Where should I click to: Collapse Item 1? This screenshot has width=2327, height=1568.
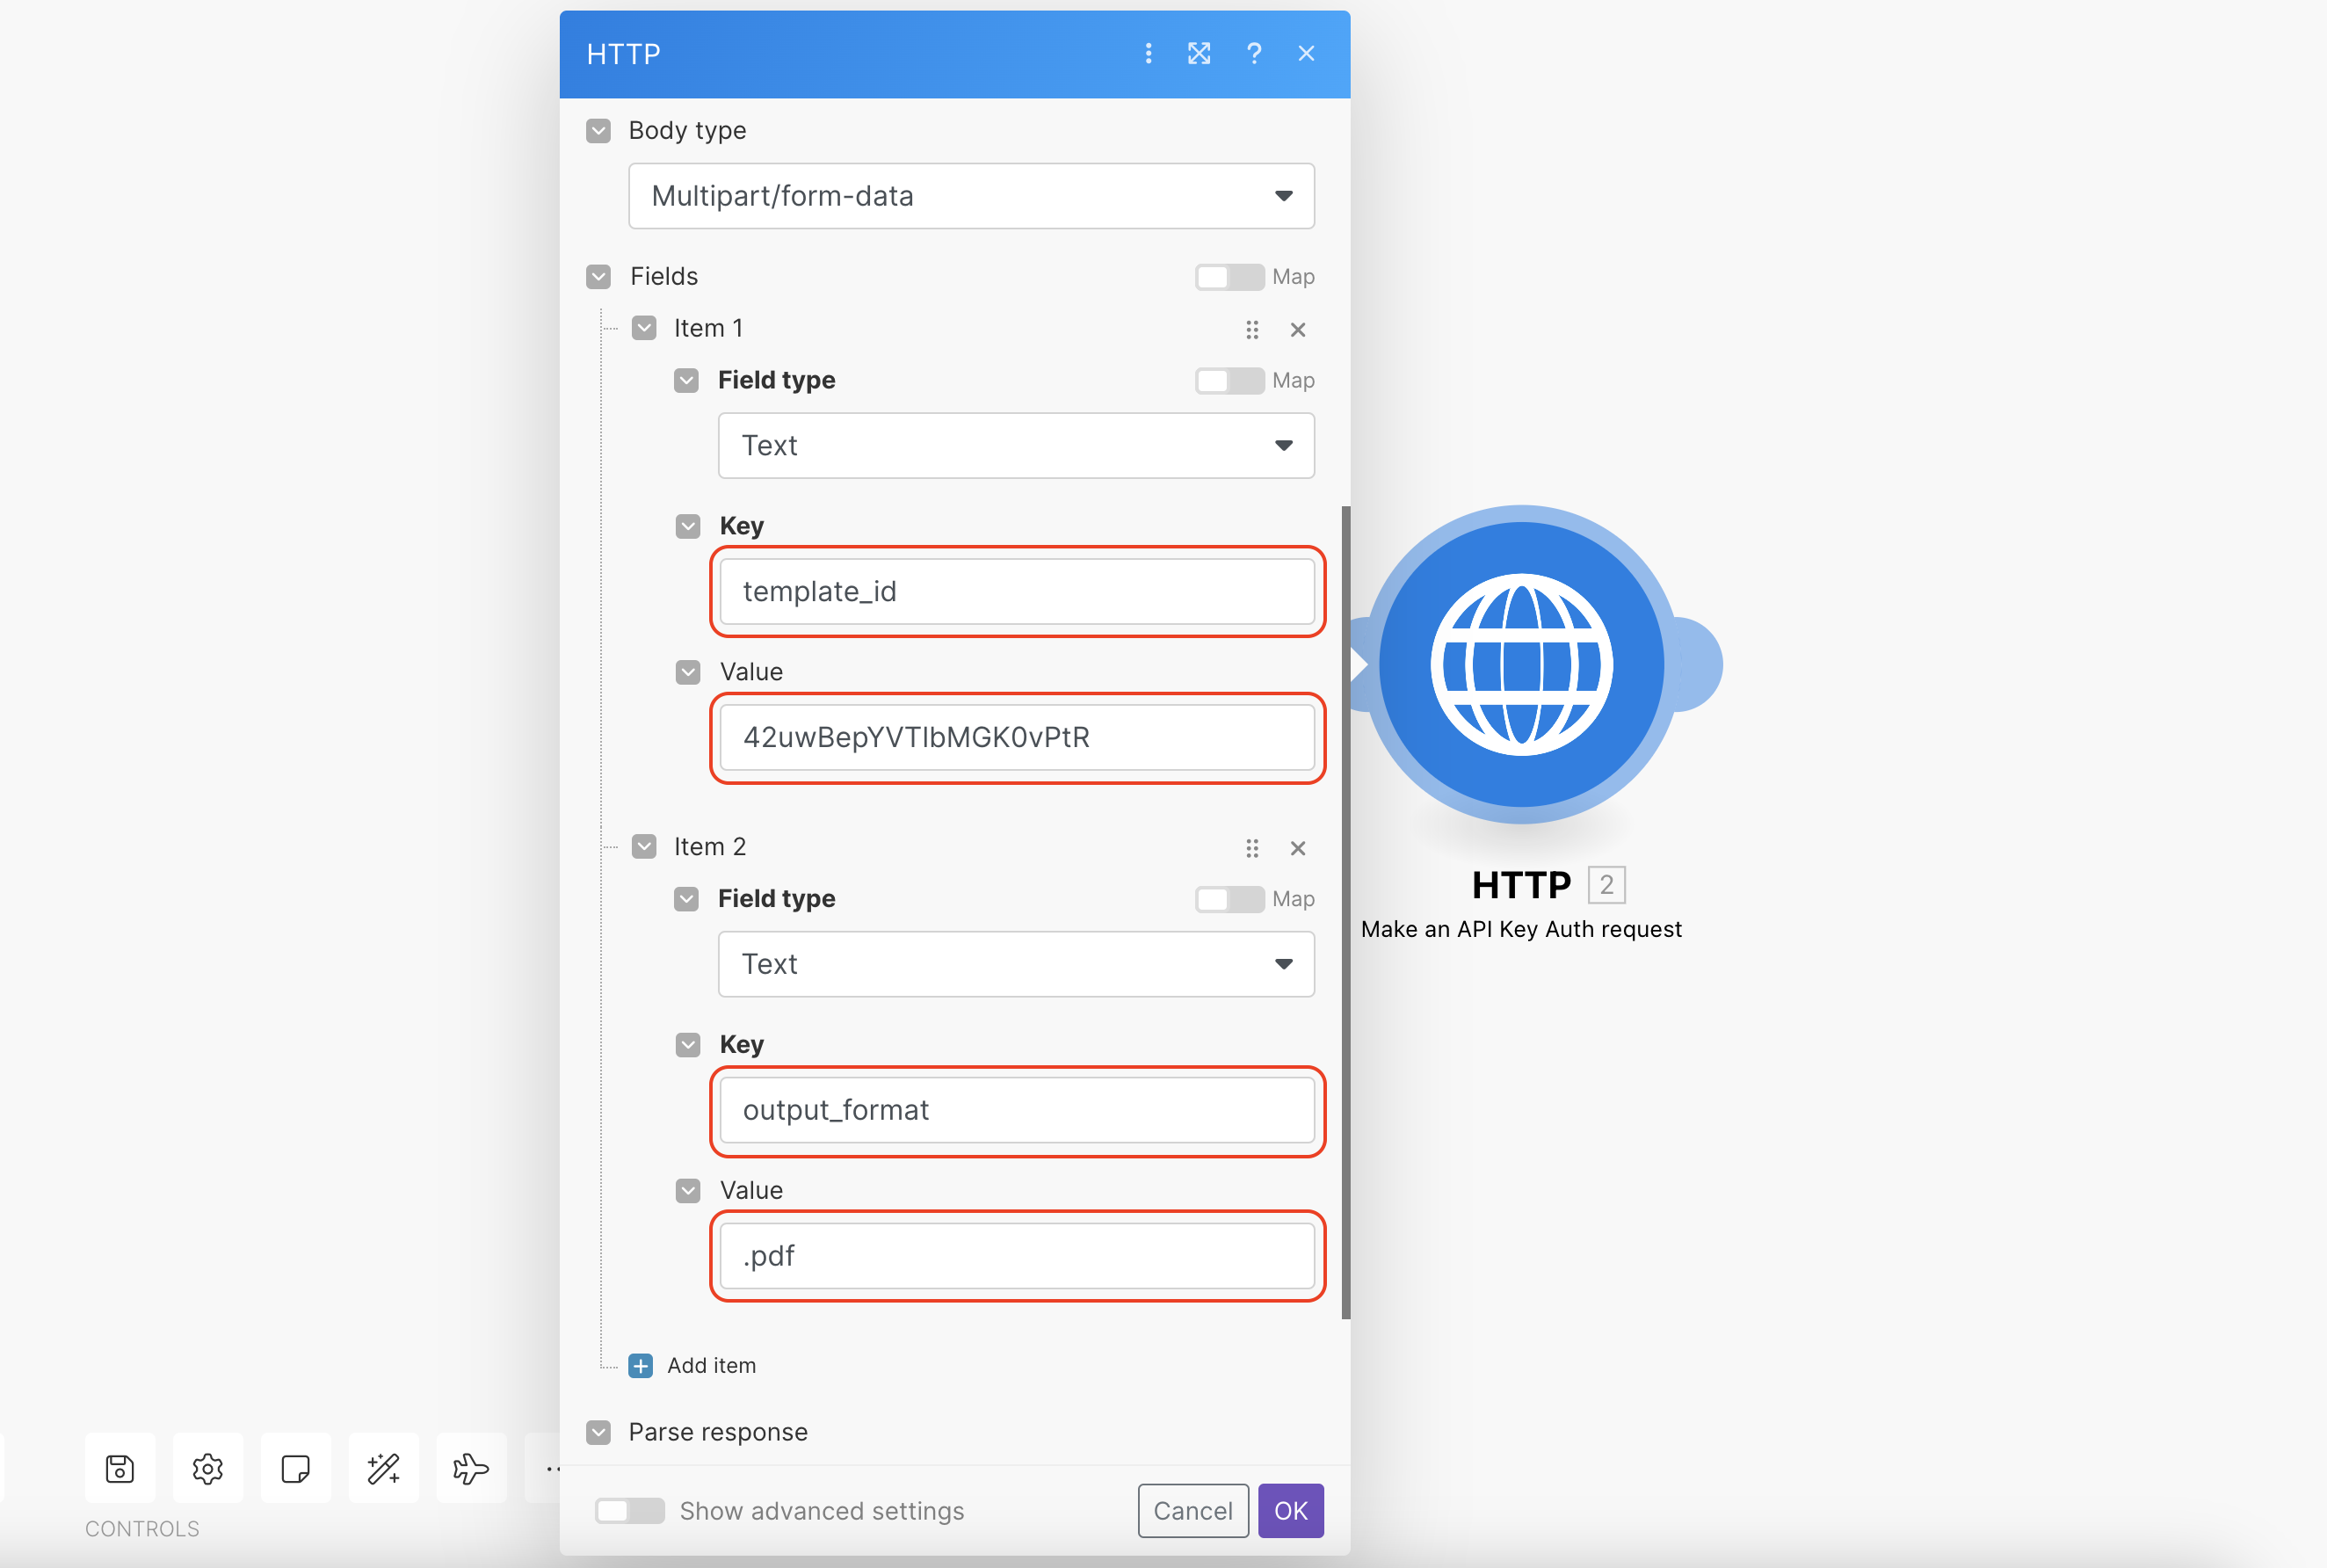click(x=645, y=329)
